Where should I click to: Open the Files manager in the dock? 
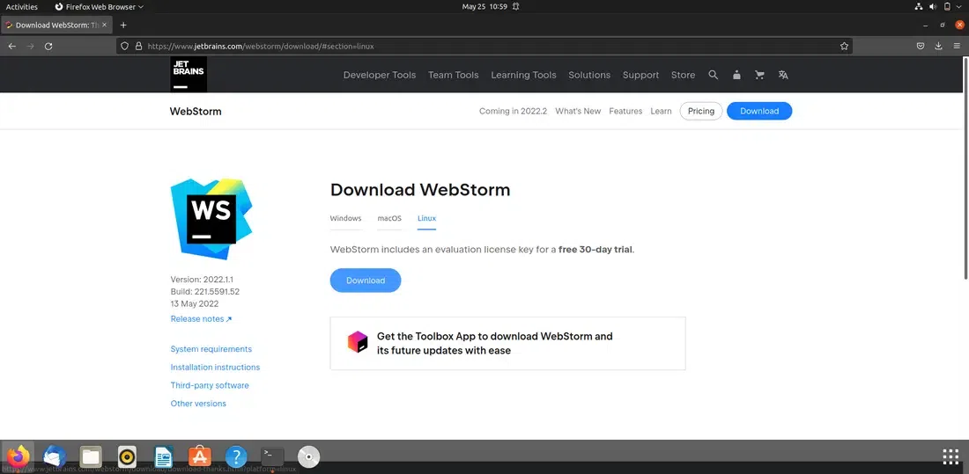click(91, 456)
